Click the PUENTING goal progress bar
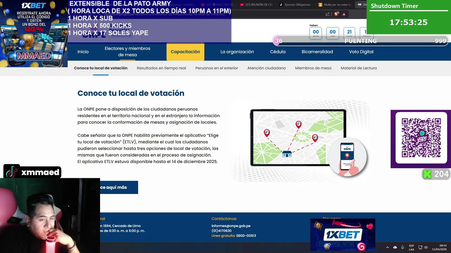Image resolution: width=451 pixels, height=253 pixels. pyautogui.click(x=361, y=41)
